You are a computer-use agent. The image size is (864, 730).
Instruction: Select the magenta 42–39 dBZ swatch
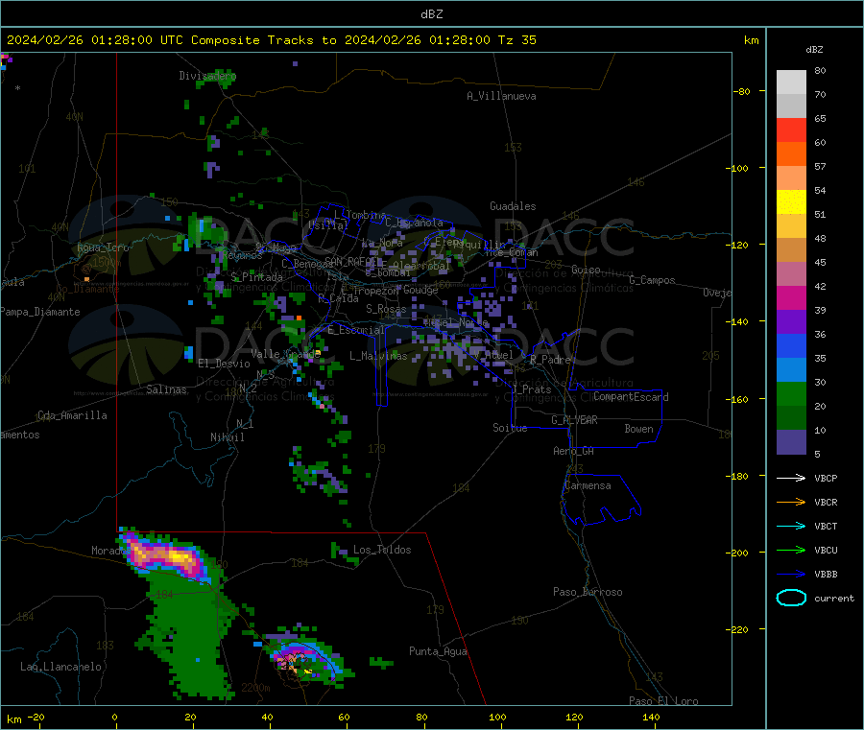[791, 297]
